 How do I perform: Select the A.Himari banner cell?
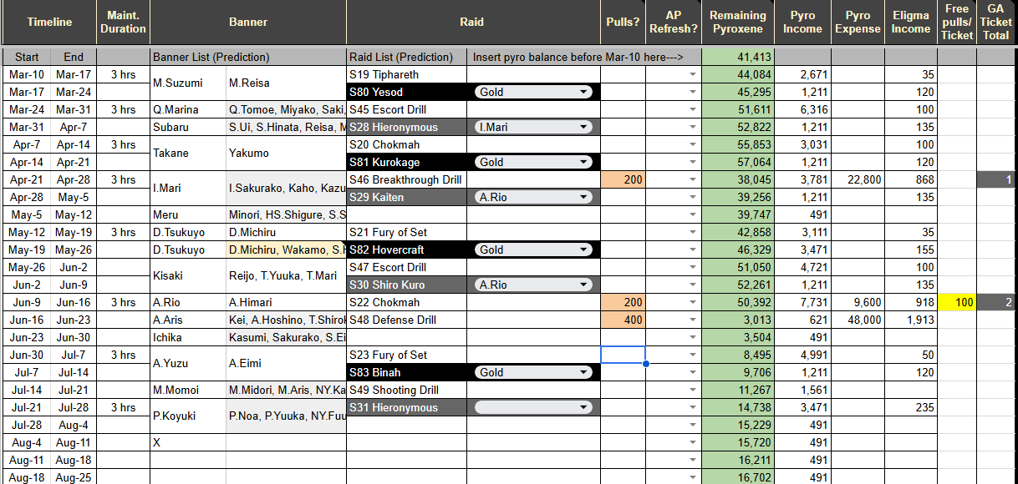pos(286,302)
